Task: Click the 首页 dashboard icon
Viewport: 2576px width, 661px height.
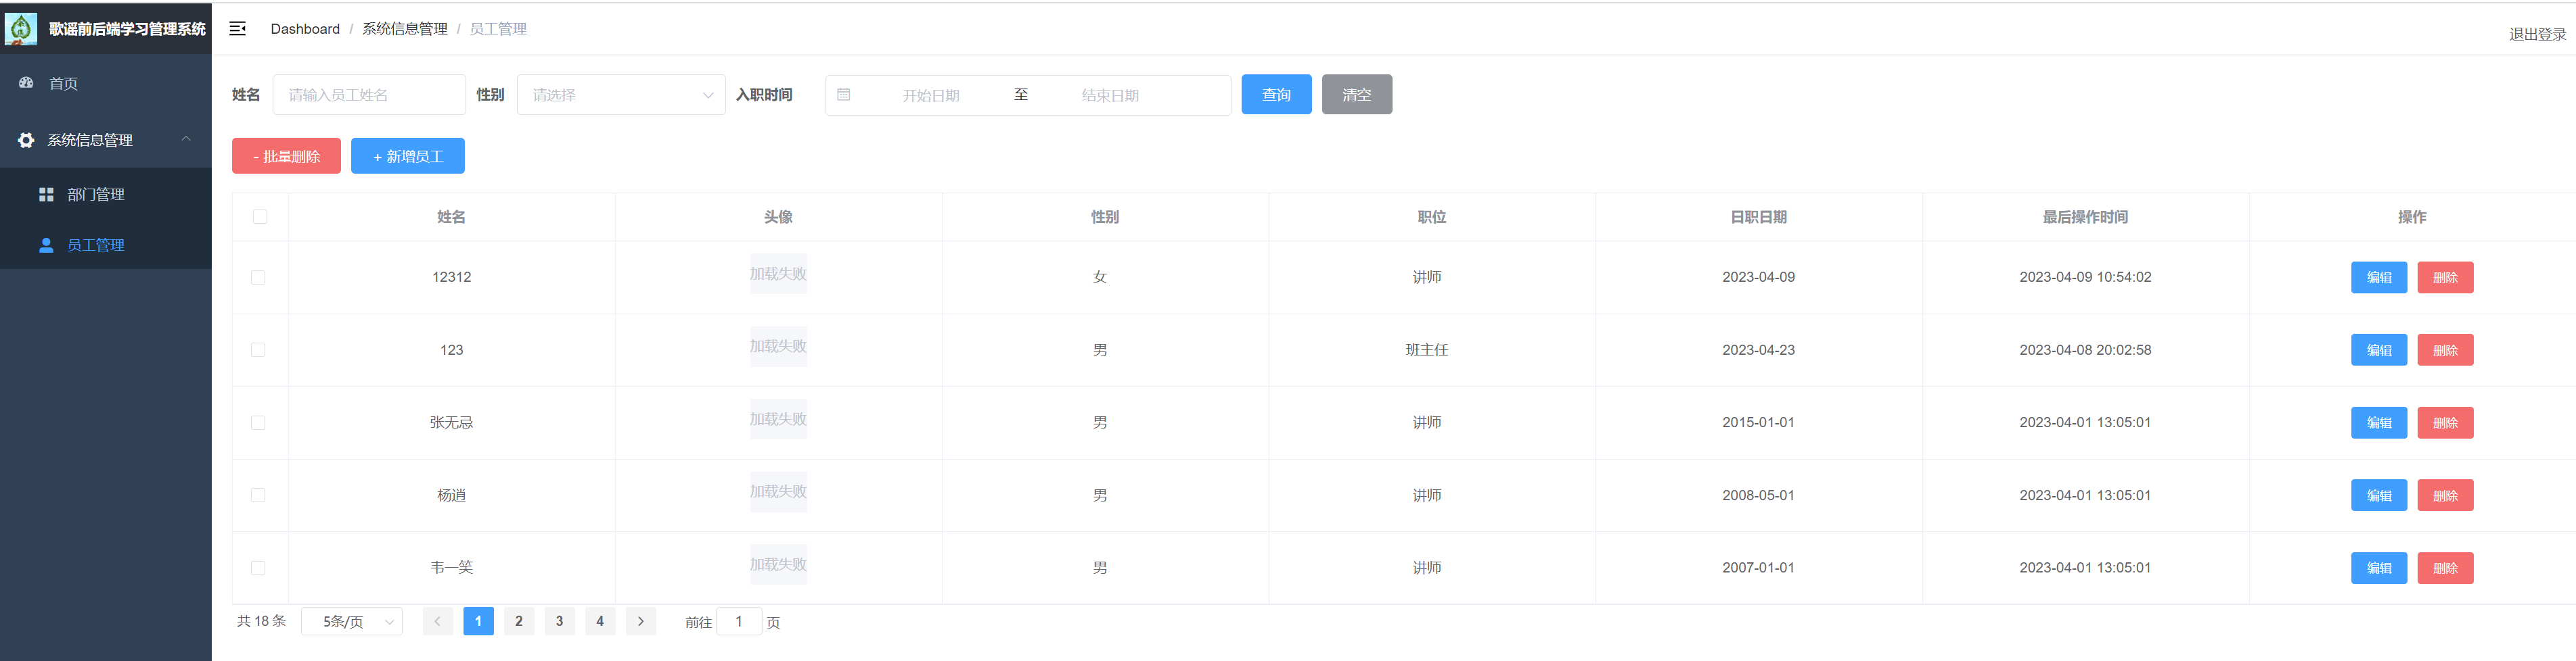Action: pos(27,83)
